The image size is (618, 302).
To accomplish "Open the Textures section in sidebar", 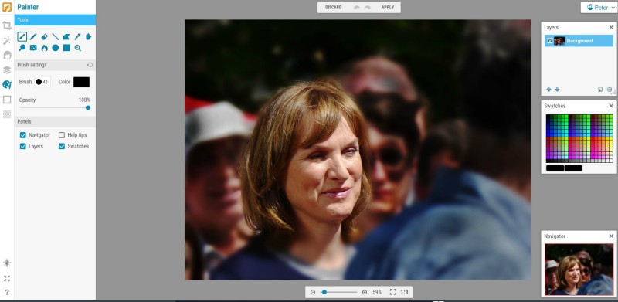I will coord(7,114).
